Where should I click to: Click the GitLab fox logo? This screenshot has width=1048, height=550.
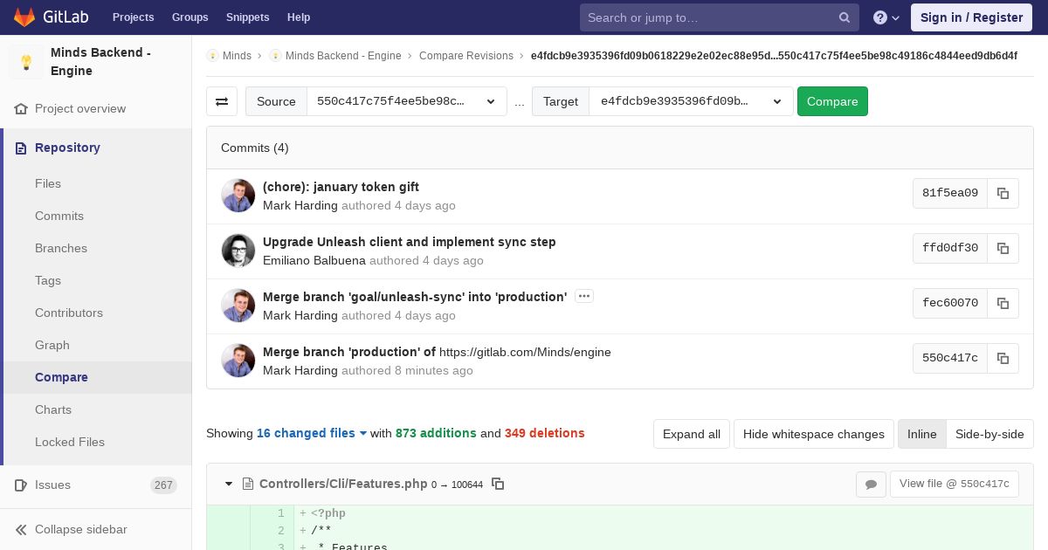(25, 17)
